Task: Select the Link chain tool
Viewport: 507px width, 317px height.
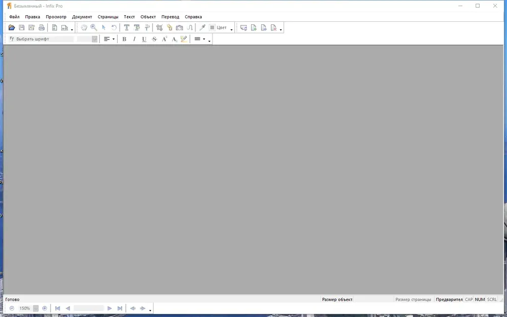Action: (169, 28)
